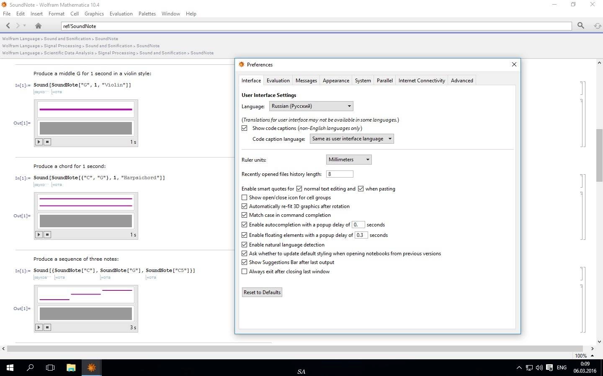
Task: Open File Explorer from taskbar
Action: [71, 368]
